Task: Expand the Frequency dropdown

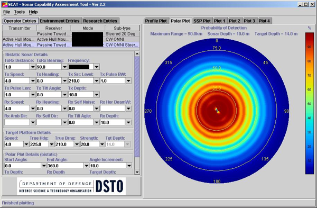Action: click(97, 67)
